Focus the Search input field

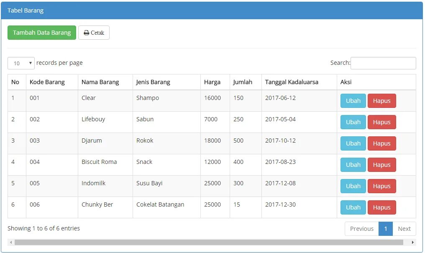tap(383, 63)
